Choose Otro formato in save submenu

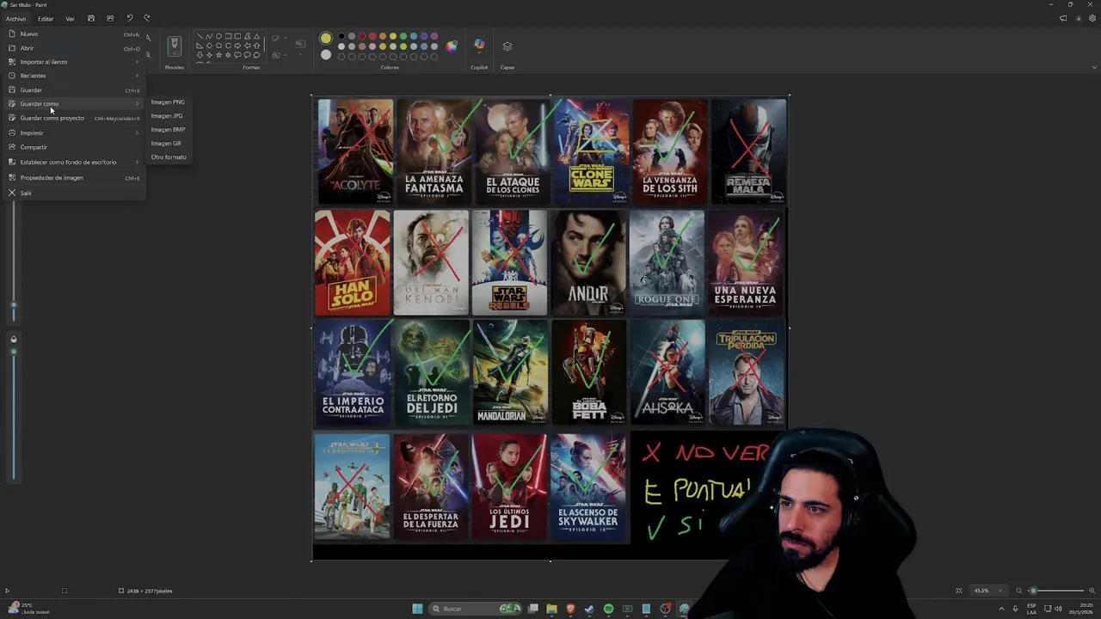pos(169,157)
